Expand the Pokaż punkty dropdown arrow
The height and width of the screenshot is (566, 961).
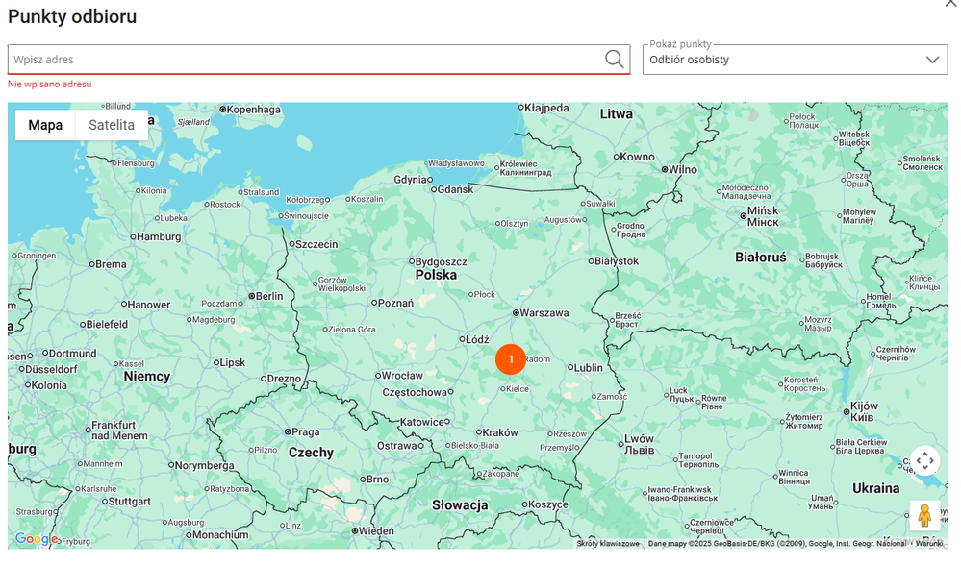point(931,60)
